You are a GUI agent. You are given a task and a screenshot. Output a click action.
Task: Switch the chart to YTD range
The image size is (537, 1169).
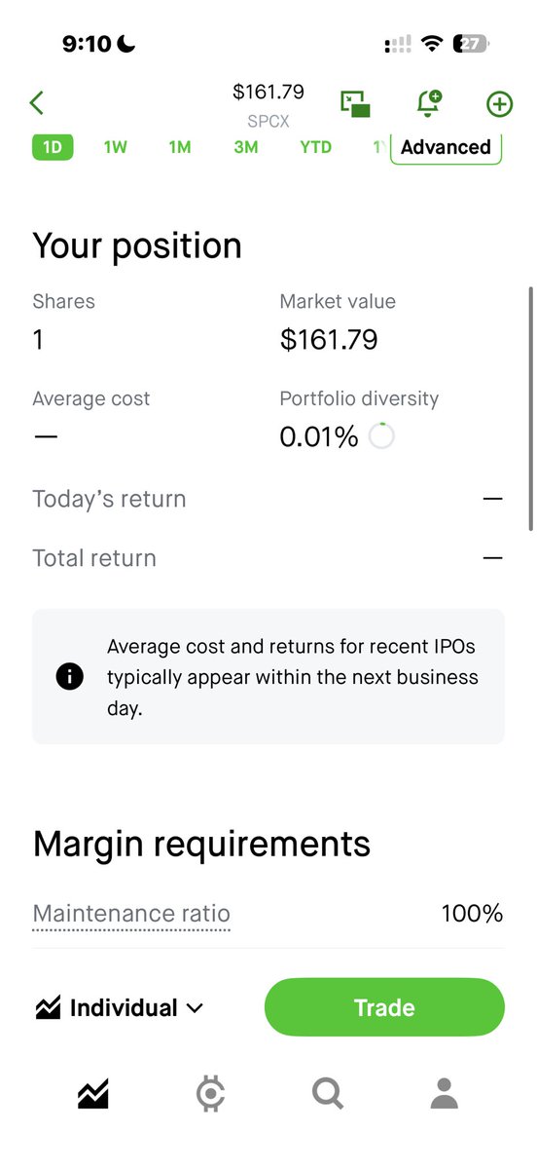coord(315,147)
